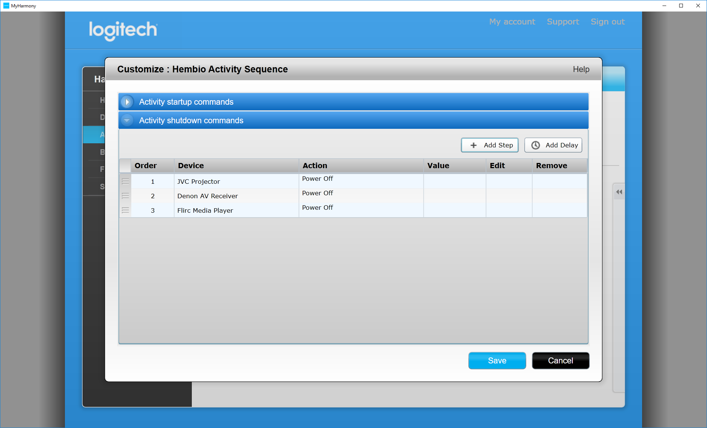Screen dimensions: 707x428
Task: Click Power Off action for Denon AV Receiver
Action: (x=318, y=193)
